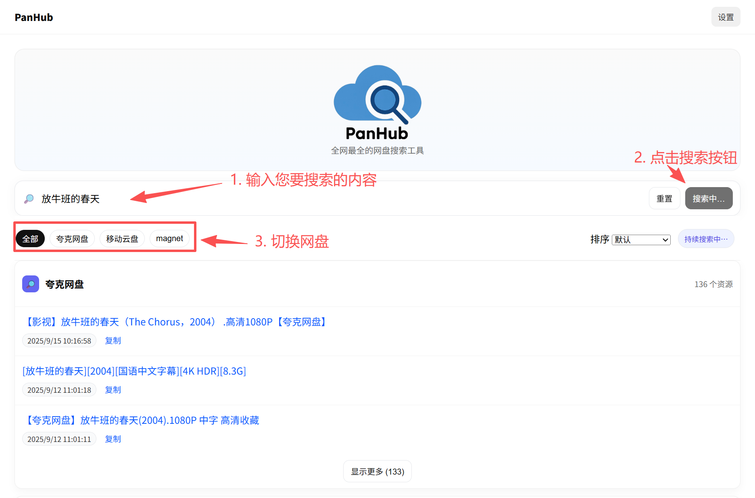Switch to the magnet filter tab
755x498 pixels.
coord(169,239)
